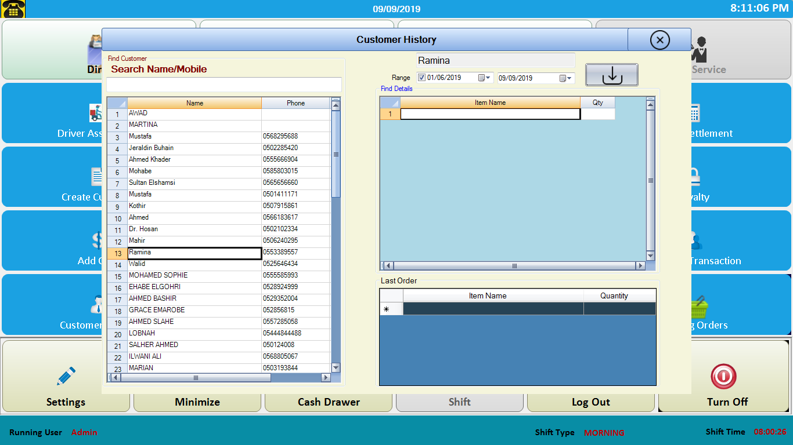Select customer MARTINA in the list
Viewport: 793px width, 445px height.
(194, 126)
